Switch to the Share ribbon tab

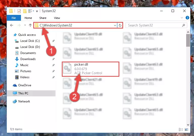tap(43, 18)
